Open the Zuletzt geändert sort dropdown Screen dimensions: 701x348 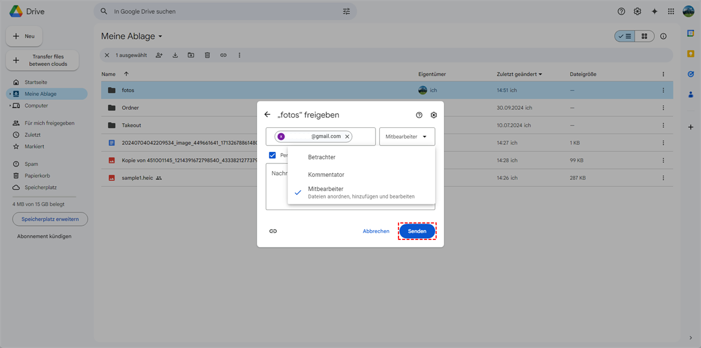[519, 74]
